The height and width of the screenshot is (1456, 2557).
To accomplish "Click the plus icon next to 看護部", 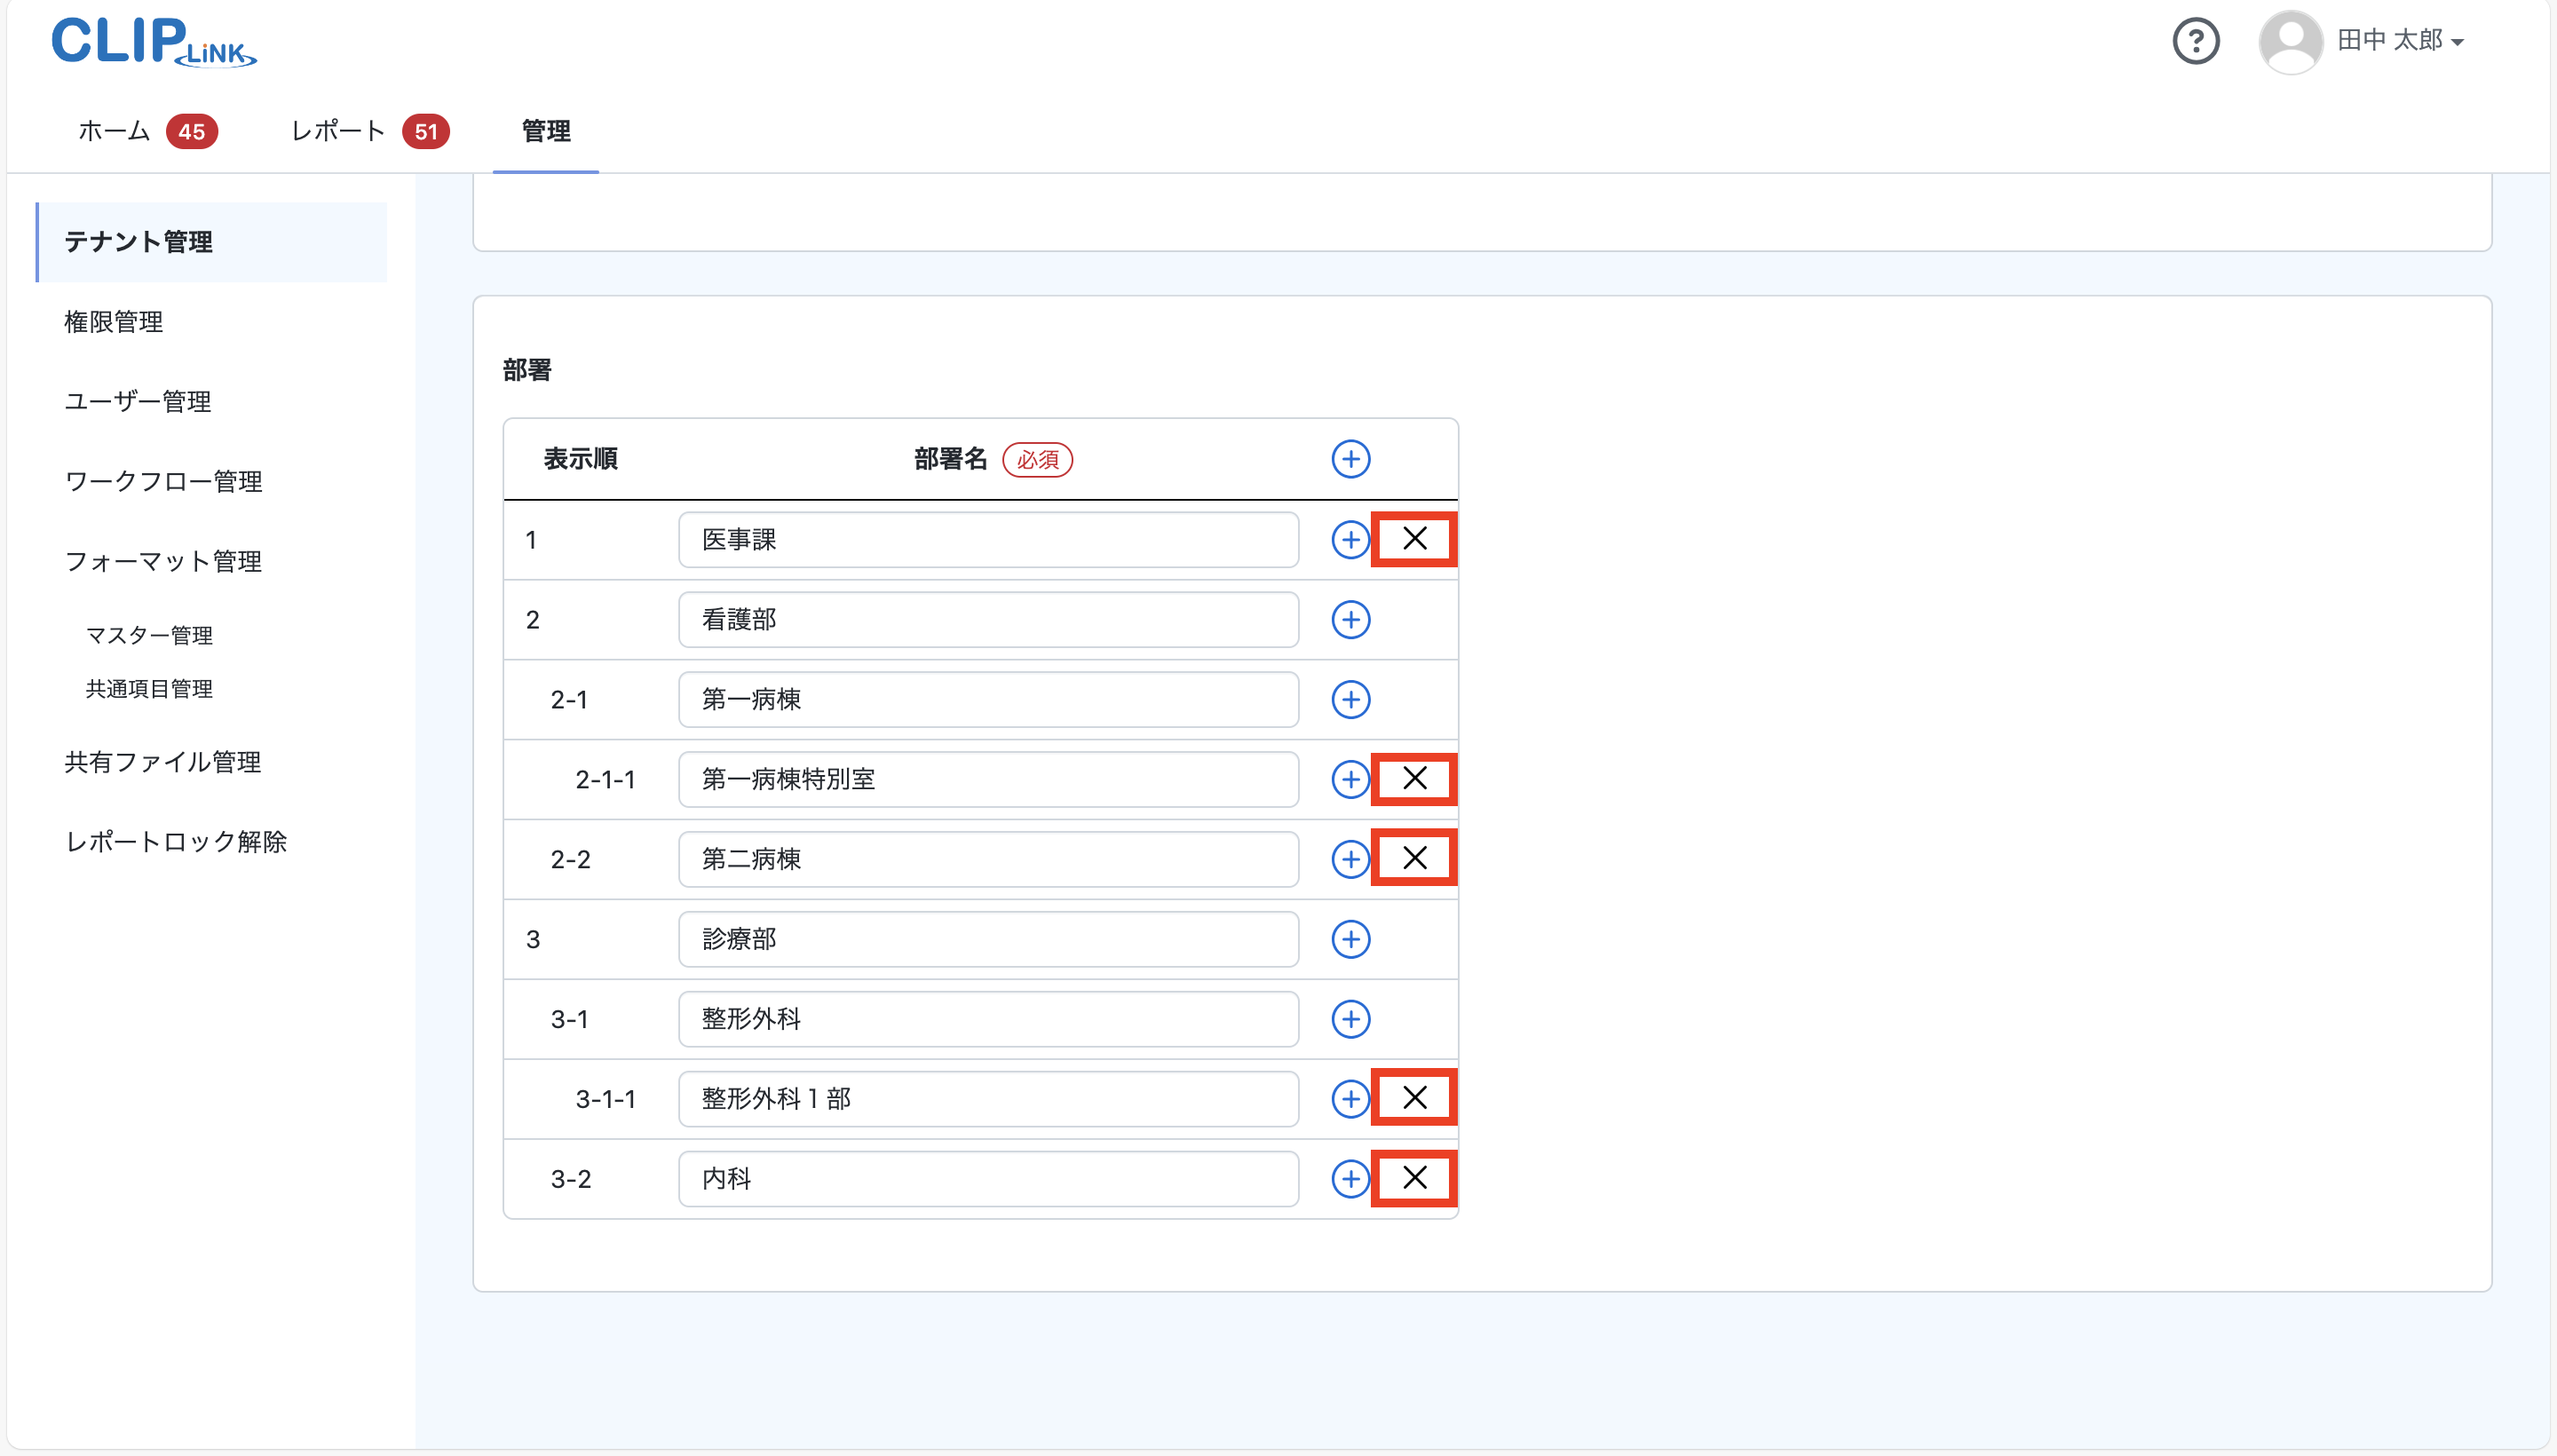I will click(x=1350, y=620).
